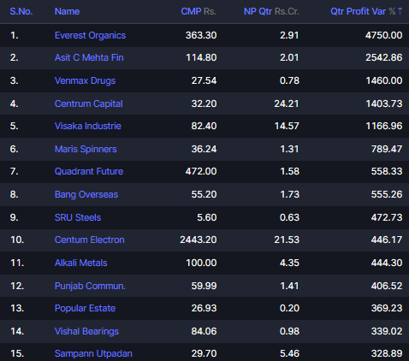Select net profit value 21.53
This screenshot has width=409, height=361.
pos(287,240)
